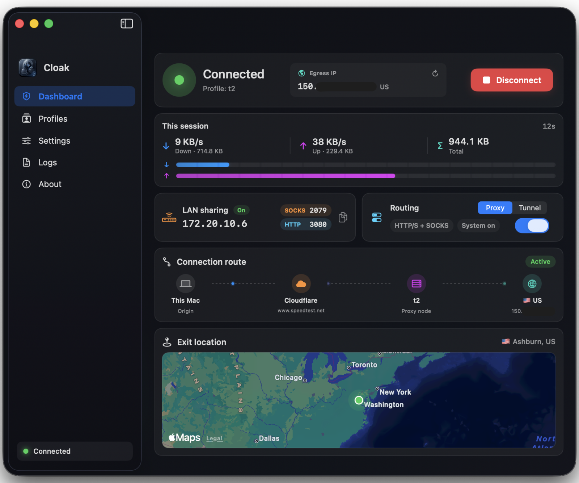Viewport: 579px width, 483px height.
Task: Click the This Mac laptop icon
Action: [x=186, y=283]
